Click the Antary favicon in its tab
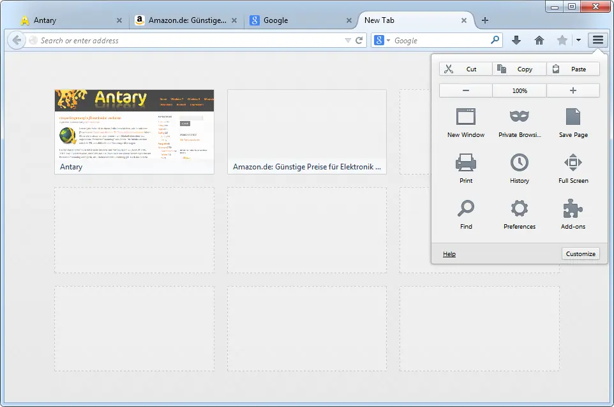This screenshot has width=614, height=407. point(25,20)
